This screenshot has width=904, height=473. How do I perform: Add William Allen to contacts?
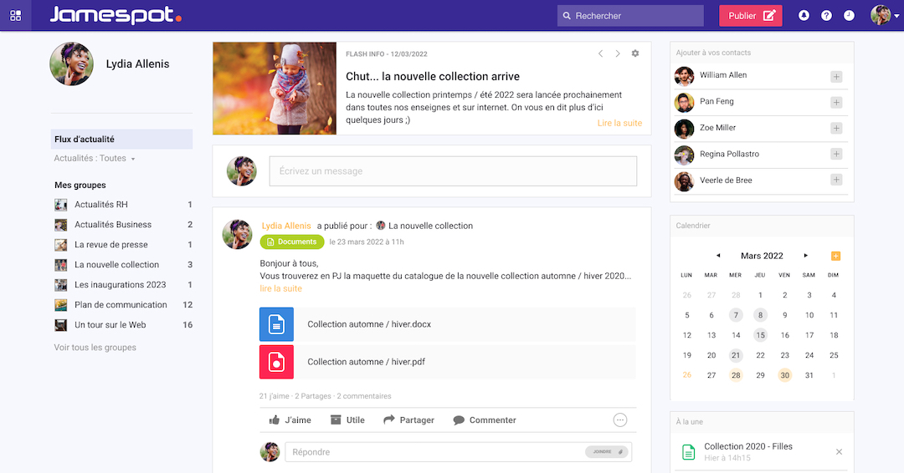[x=836, y=76]
